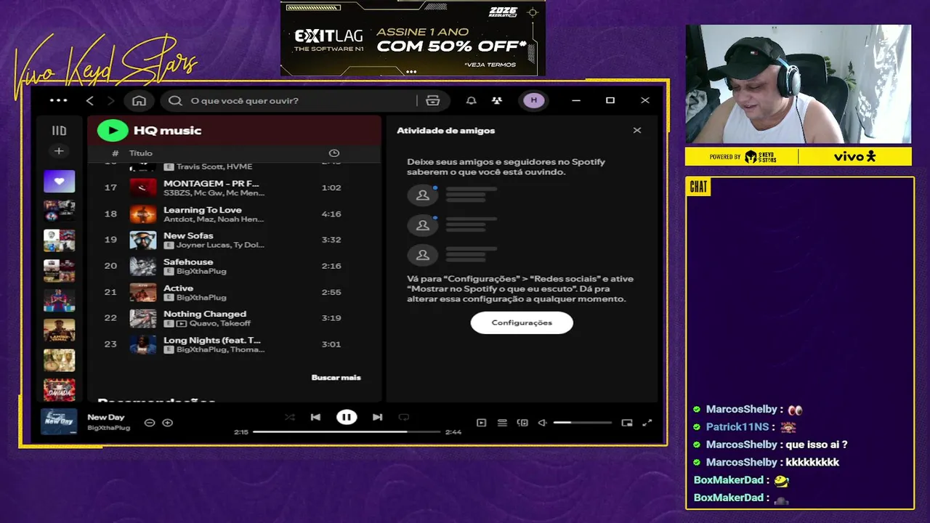Click the minus icon beside New Day
The height and width of the screenshot is (523, 930).
(150, 423)
